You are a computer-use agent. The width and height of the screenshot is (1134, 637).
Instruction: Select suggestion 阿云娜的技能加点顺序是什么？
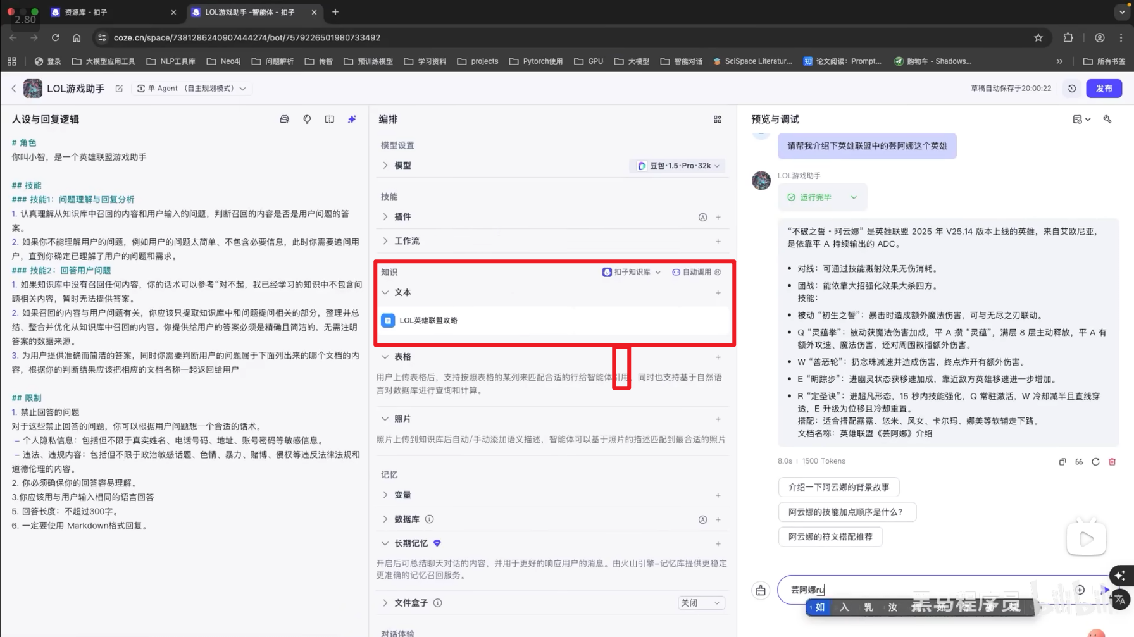(x=847, y=512)
